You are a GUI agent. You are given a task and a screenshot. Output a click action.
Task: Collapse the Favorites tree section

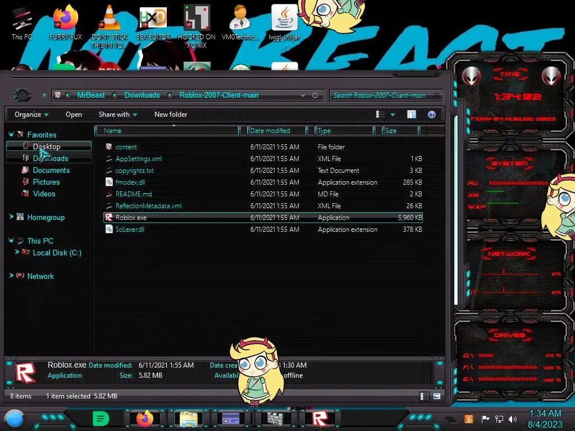(11, 135)
